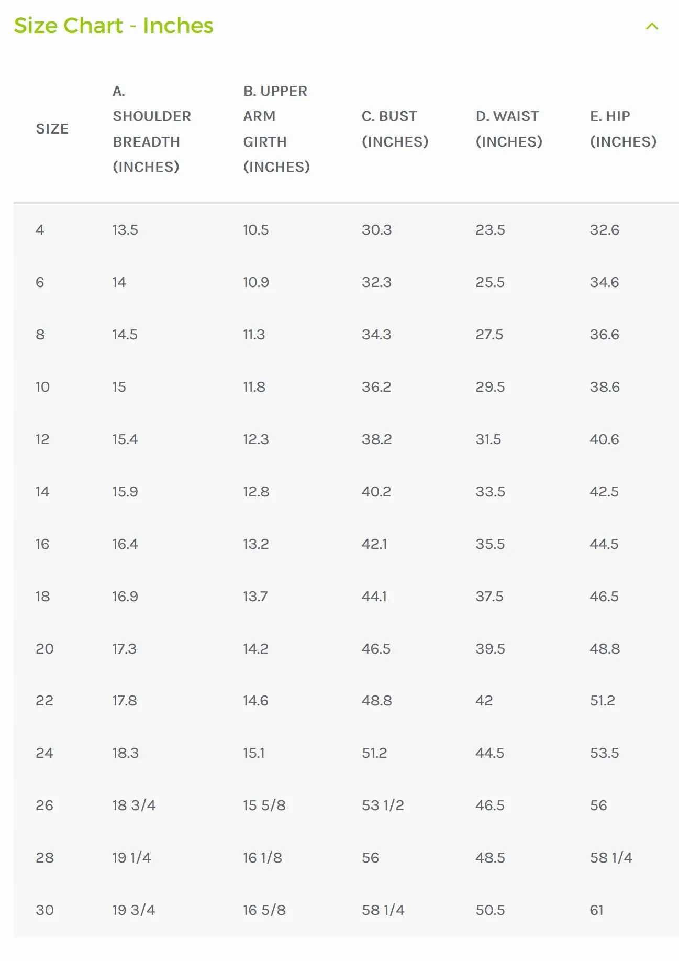Click hip value 32.6 in size 4 row
Image resolution: width=679 pixels, height=961 pixels.
pos(605,230)
